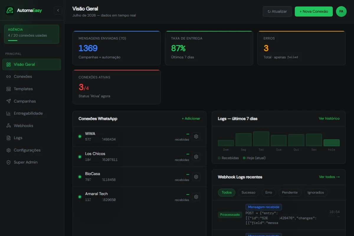354x236 pixels.
Task: Click the Mensagens Enviadas 1369 card
Action: [x=117, y=48]
